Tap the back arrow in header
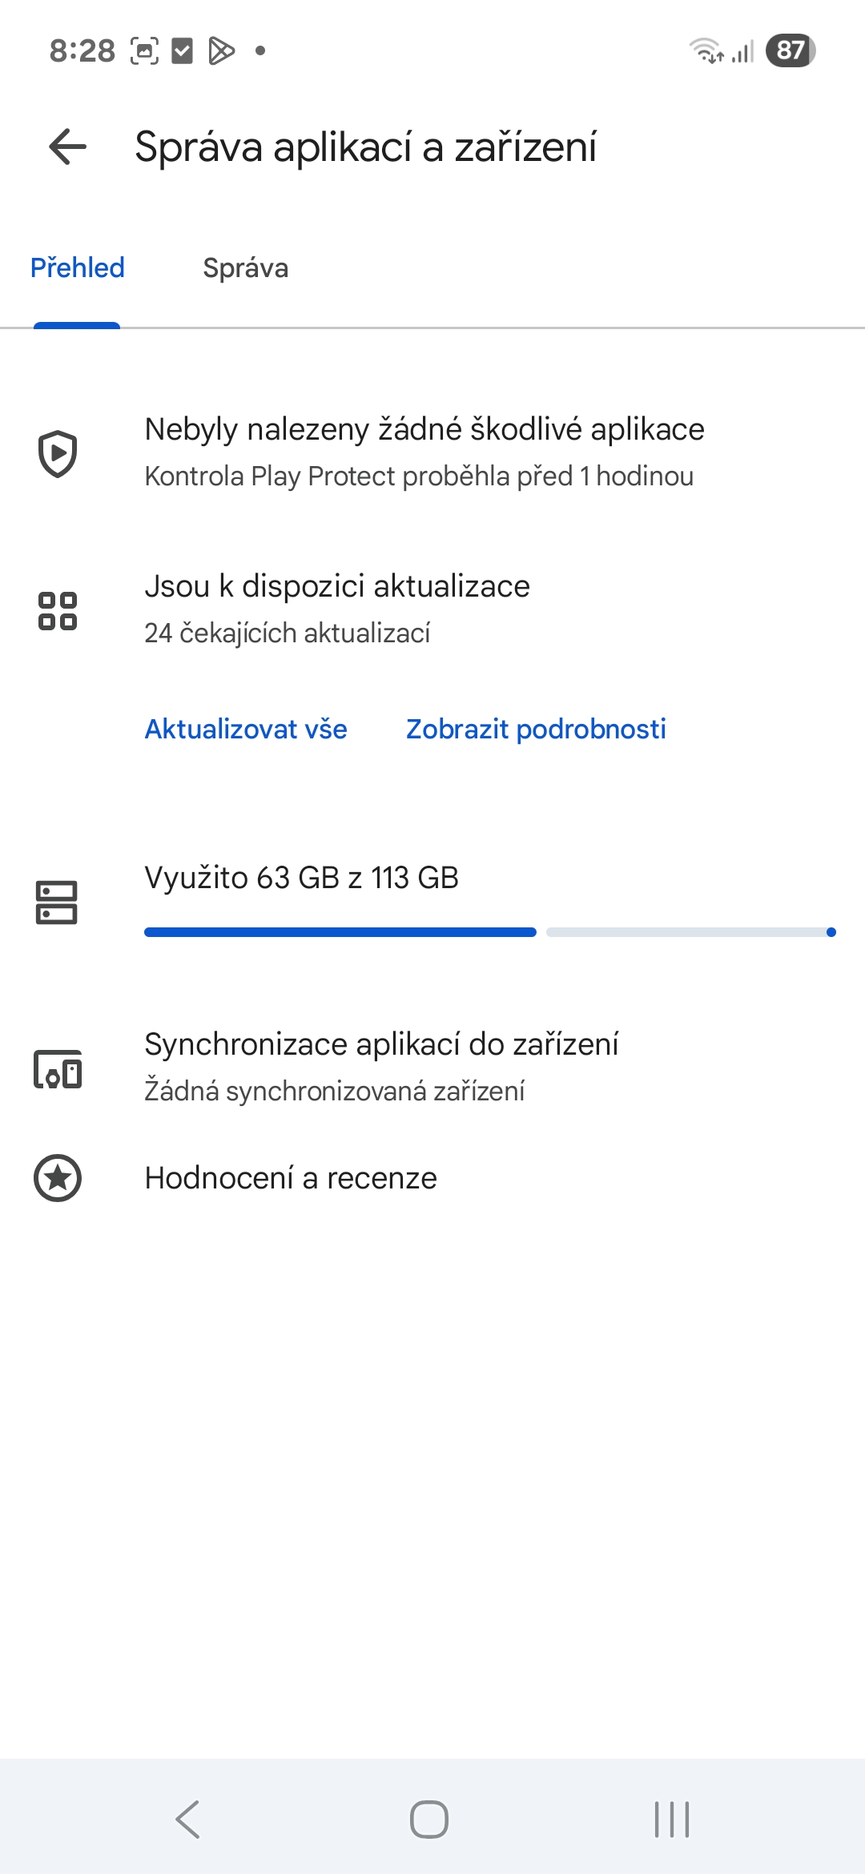The image size is (865, 1874). (x=67, y=147)
